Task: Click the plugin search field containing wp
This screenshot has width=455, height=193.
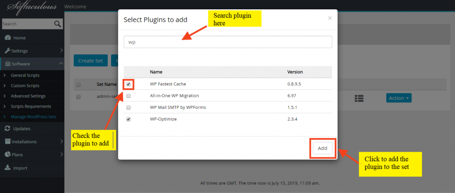Action: (228, 42)
